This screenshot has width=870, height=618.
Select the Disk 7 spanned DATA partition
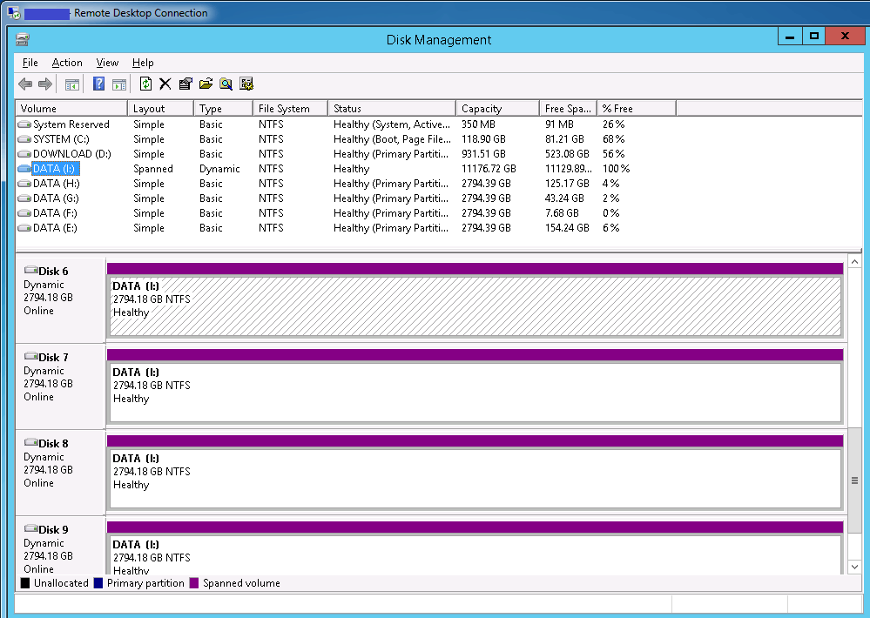(x=475, y=386)
